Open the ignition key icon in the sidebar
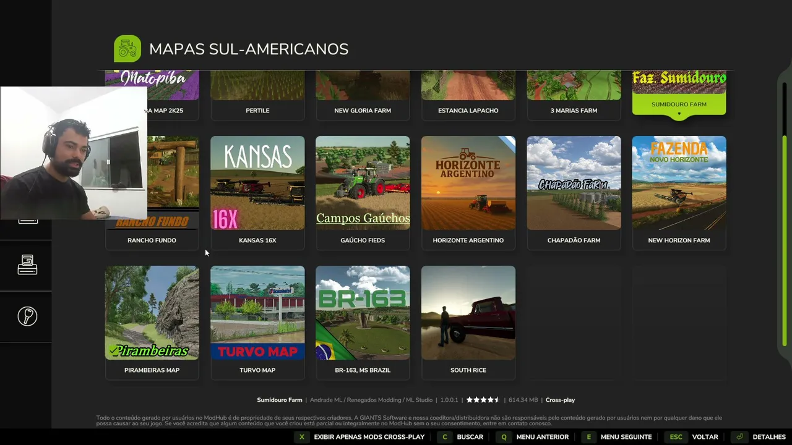Viewport: 792px width, 445px height. pyautogui.click(x=27, y=316)
